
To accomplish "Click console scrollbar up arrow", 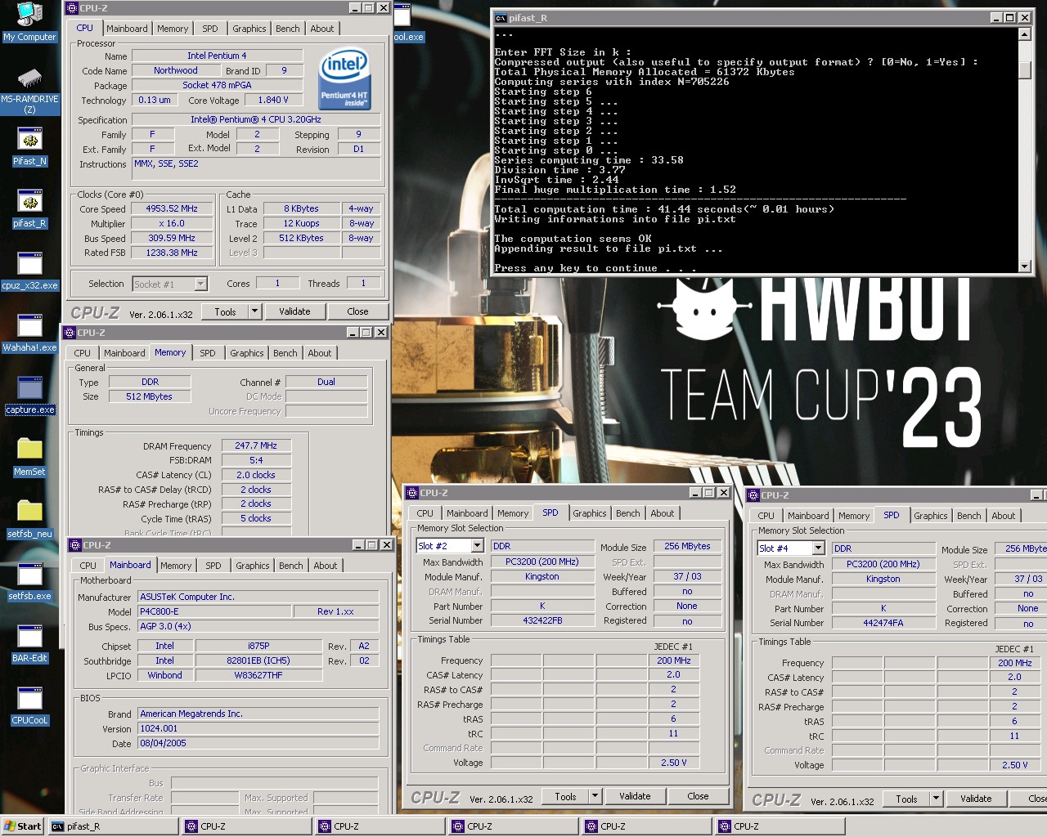I will click(x=1025, y=34).
